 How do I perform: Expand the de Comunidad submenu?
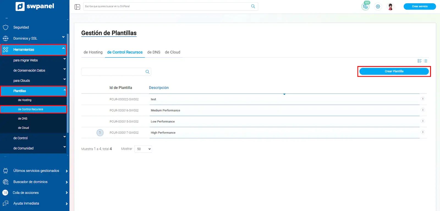pyautogui.click(x=64, y=147)
